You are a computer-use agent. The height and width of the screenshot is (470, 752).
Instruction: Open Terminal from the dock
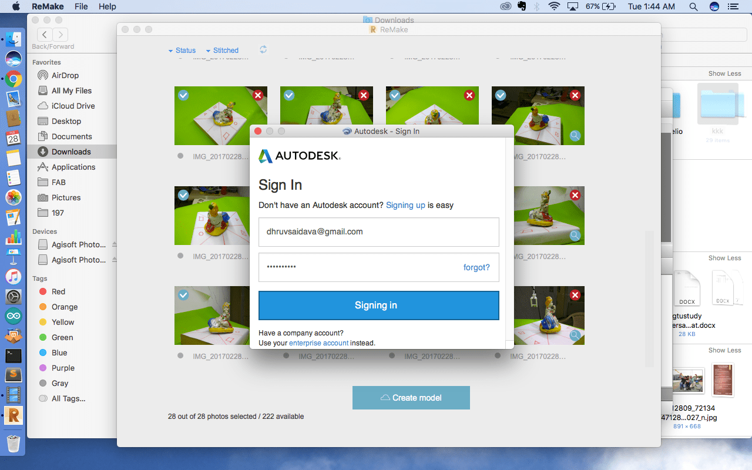[x=14, y=355]
